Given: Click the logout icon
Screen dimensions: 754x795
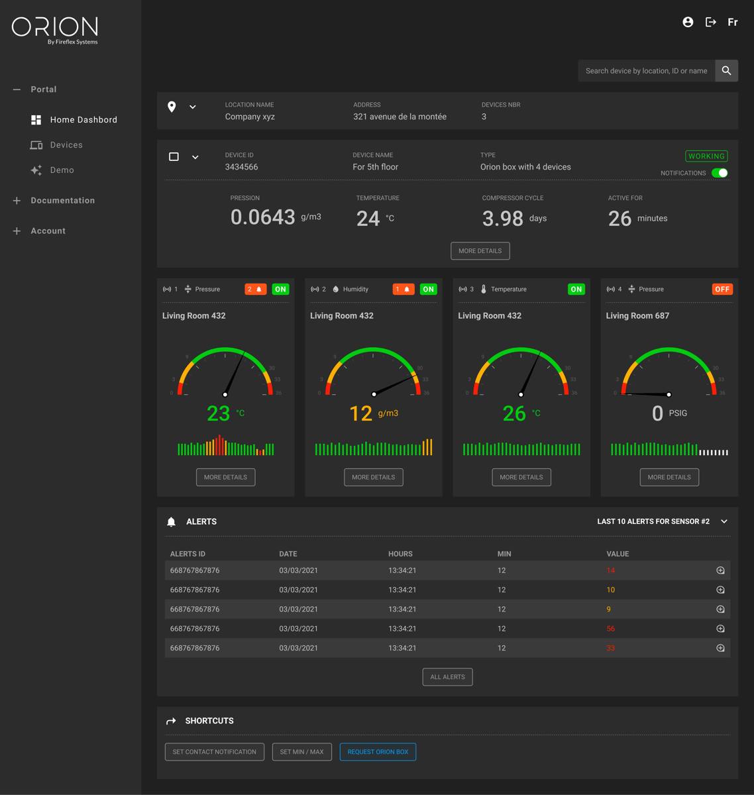Looking at the screenshot, I should click(711, 22).
